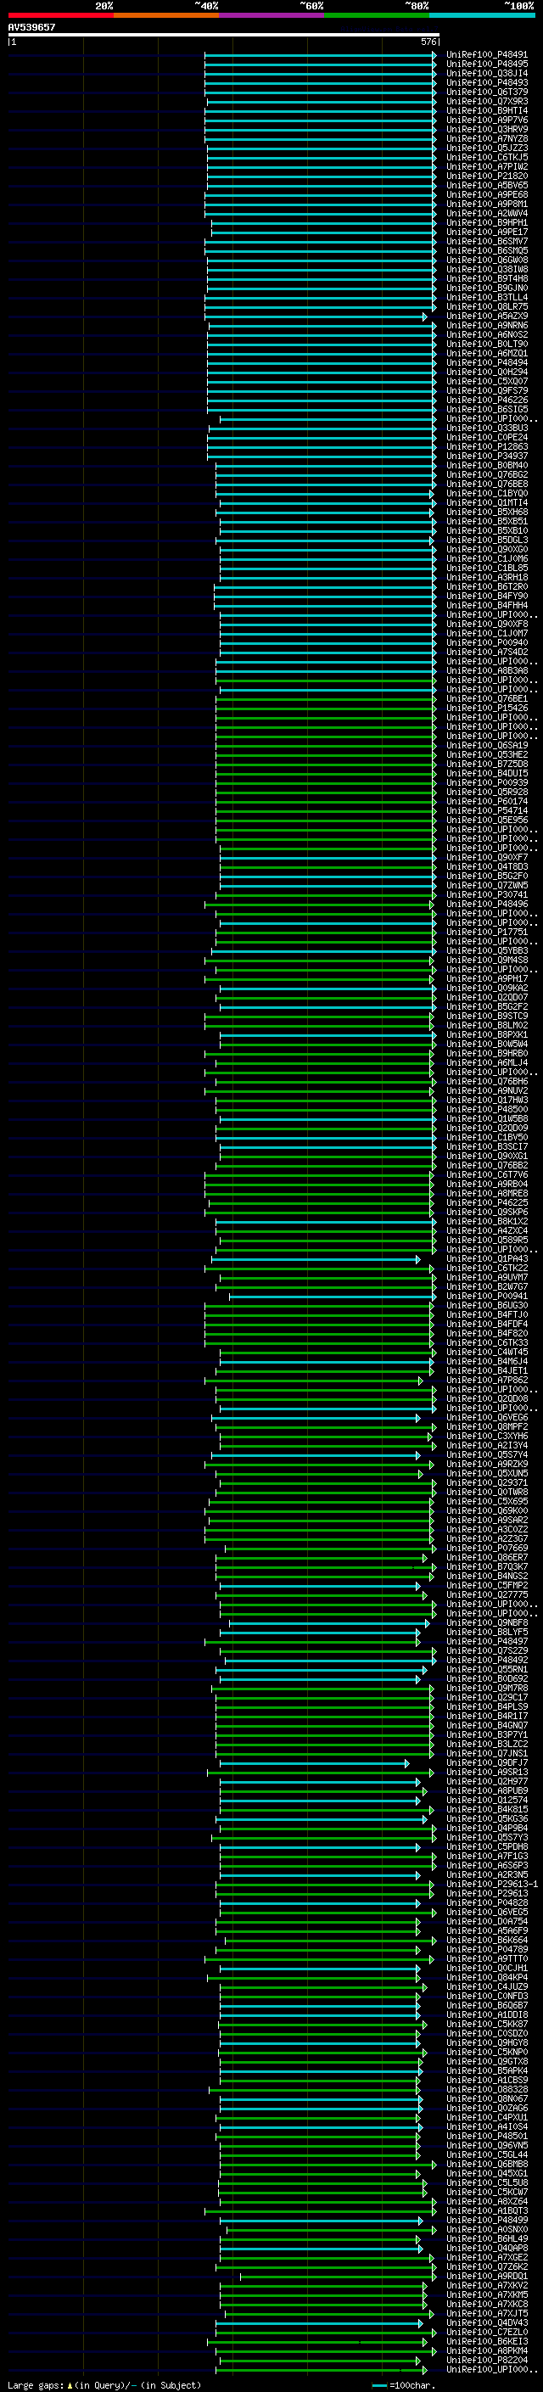Click the orange ~40% identity legend segment

(x=166, y=15)
